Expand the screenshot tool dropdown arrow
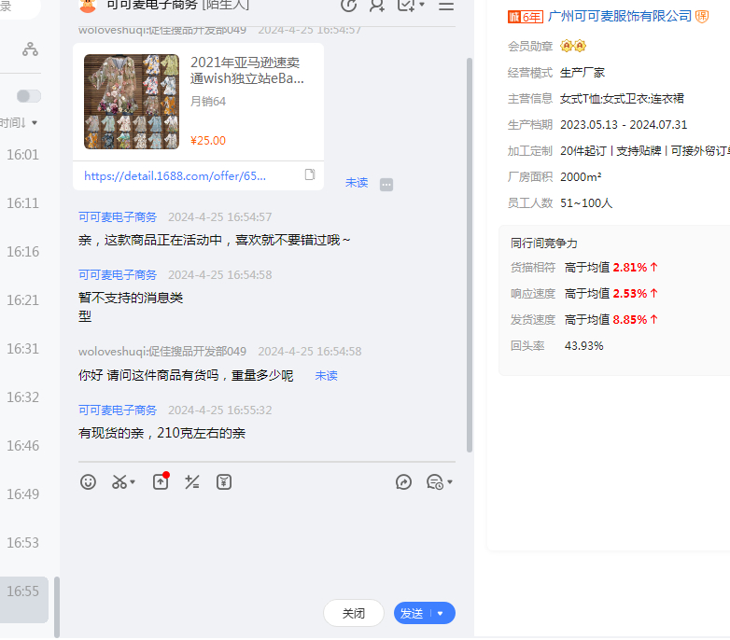Image resolution: width=730 pixels, height=640 pixels. point(133,482)
